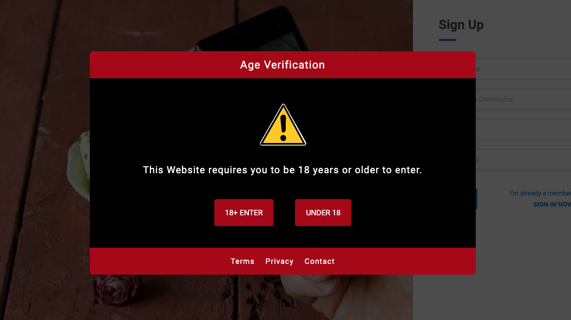Focus the empty field below Username
The width and height of the screenshot is (571, 320).
[x=523, y=130]
